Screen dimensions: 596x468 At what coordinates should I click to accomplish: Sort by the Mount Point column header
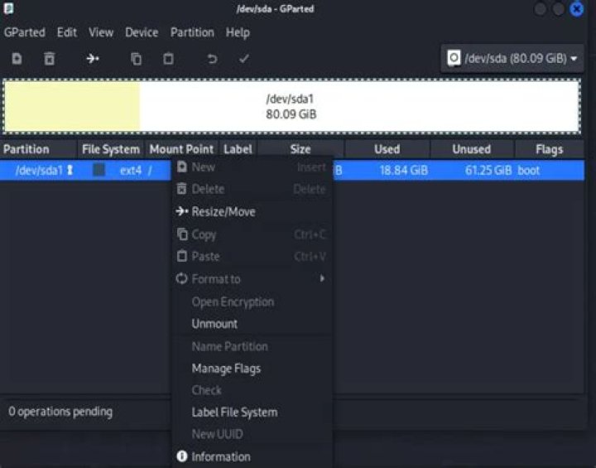(x=181, y=149)
